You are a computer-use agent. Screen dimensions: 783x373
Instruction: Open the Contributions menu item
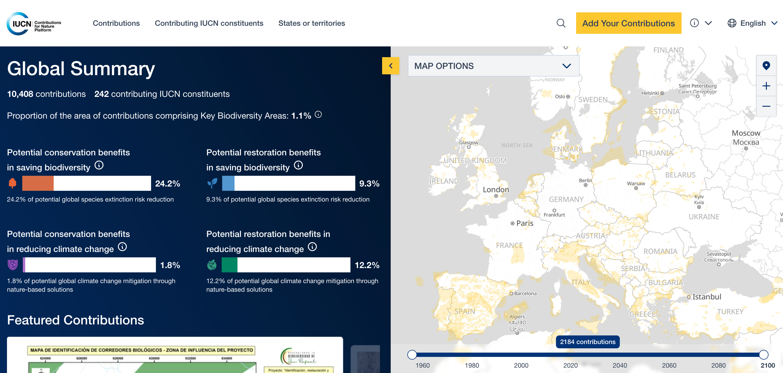[116, 23]
